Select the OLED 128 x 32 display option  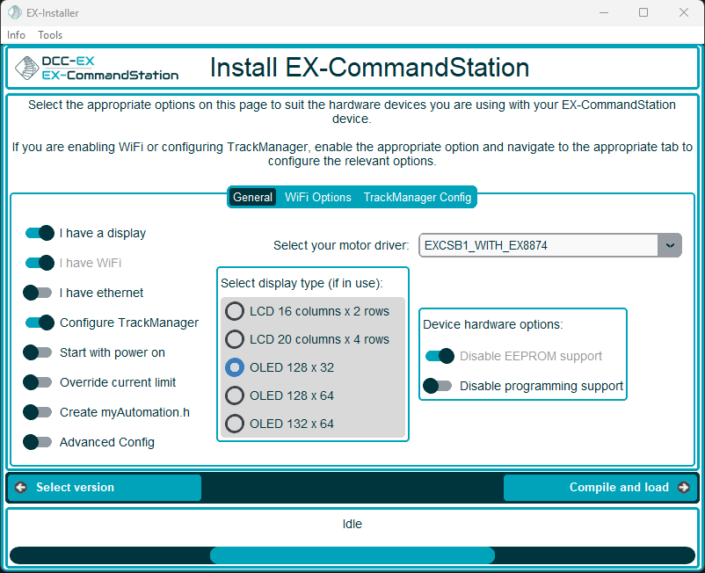235,367
